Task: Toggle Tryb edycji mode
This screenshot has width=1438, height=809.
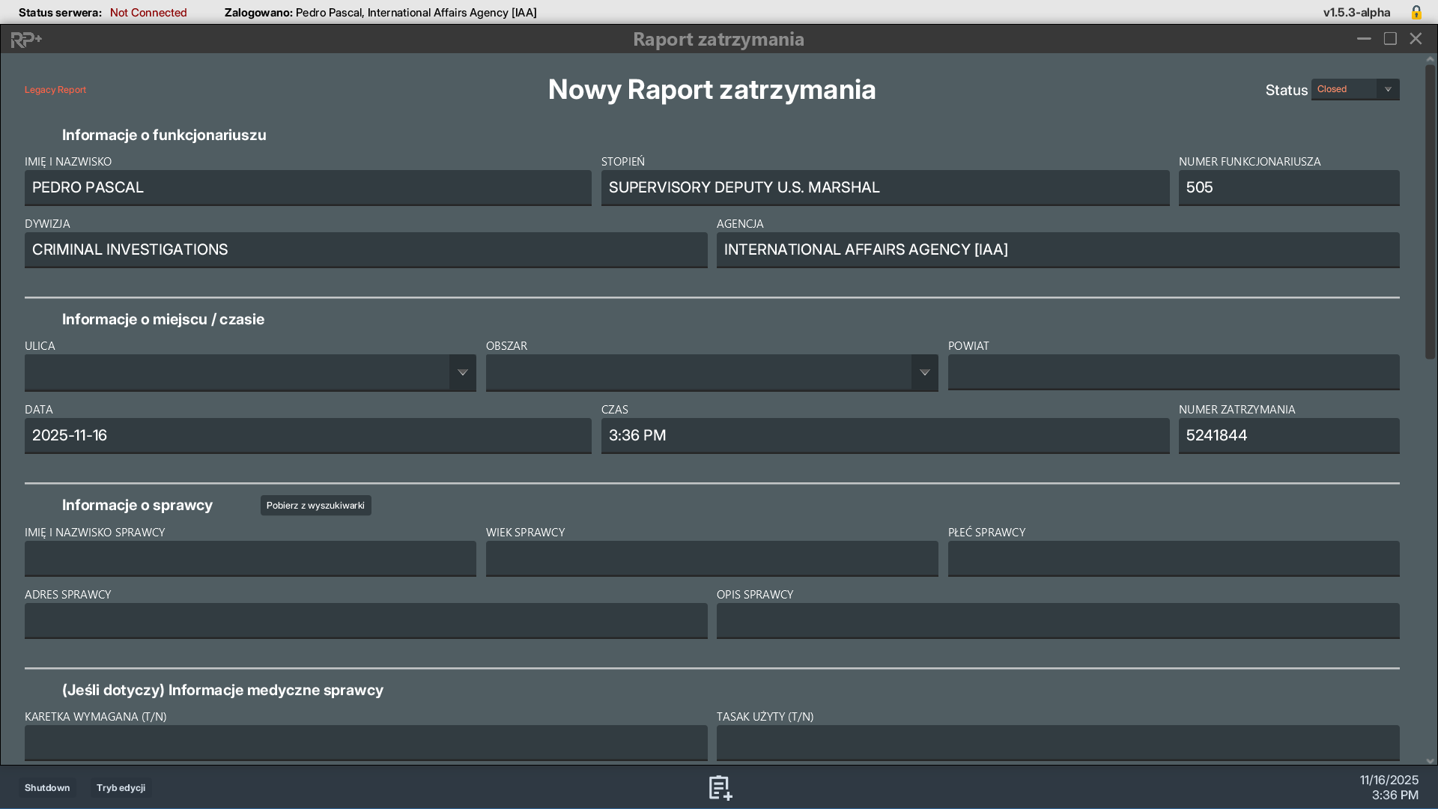Action: click(121, 787)
